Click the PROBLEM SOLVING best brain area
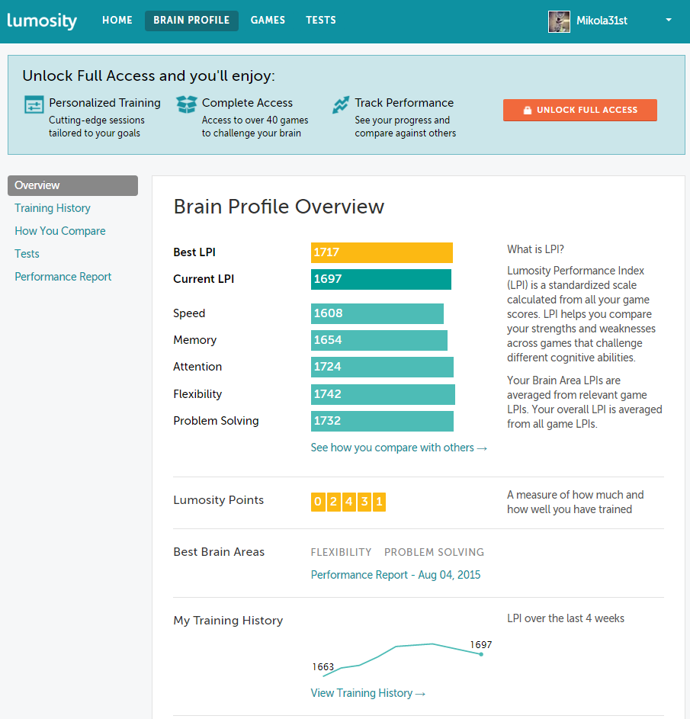This screenshot has height=719, width=690. (x=434, y=552)
